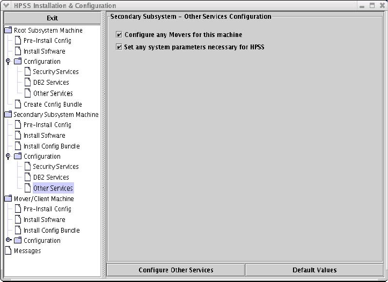This screenshot has width=388, height=282.
Task: Select Root Security Services label
Action: coord(56,72)
